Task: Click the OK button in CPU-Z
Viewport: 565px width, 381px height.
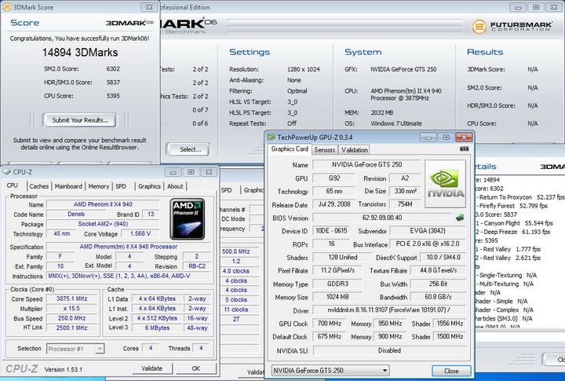Action: [x=195, y=368]
